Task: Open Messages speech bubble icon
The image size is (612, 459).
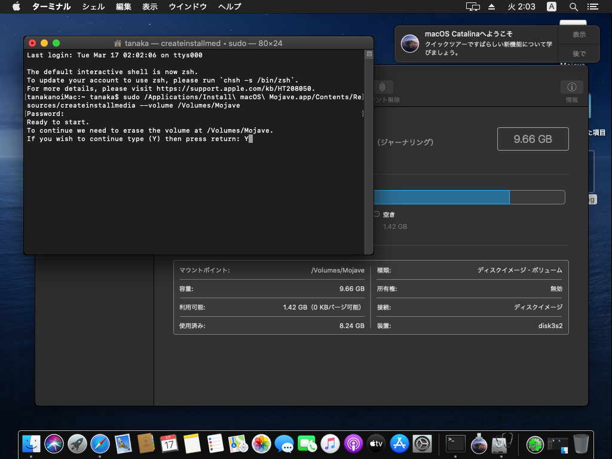Action: 284,444
